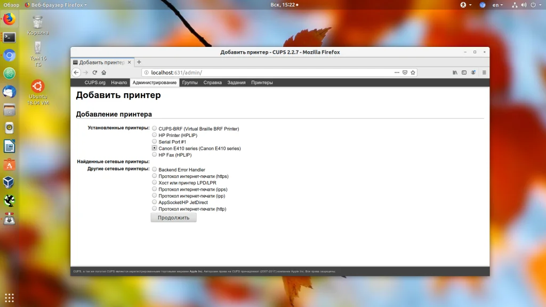Open the en keyboard layout menu
The image size is (546, 307).
click(497, 5)
